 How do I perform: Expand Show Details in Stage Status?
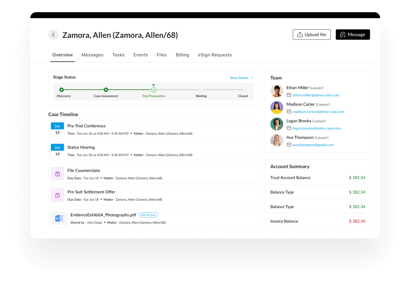click(241, 78)
